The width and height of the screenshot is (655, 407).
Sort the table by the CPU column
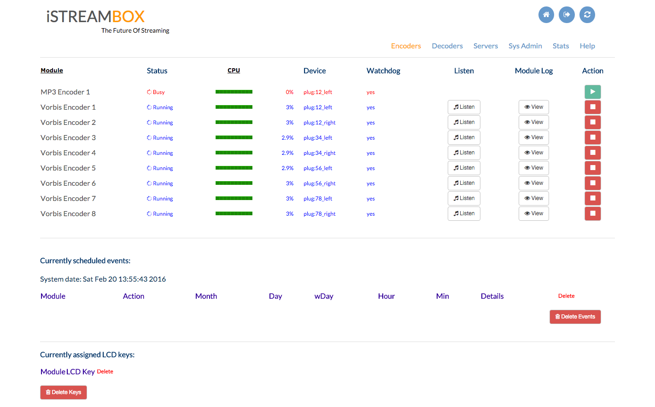pyautogui.click(x=234, y=70)
